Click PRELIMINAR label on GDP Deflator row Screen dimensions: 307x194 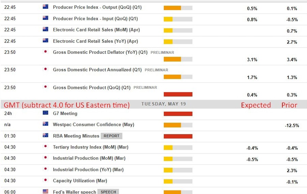[162, 52]
